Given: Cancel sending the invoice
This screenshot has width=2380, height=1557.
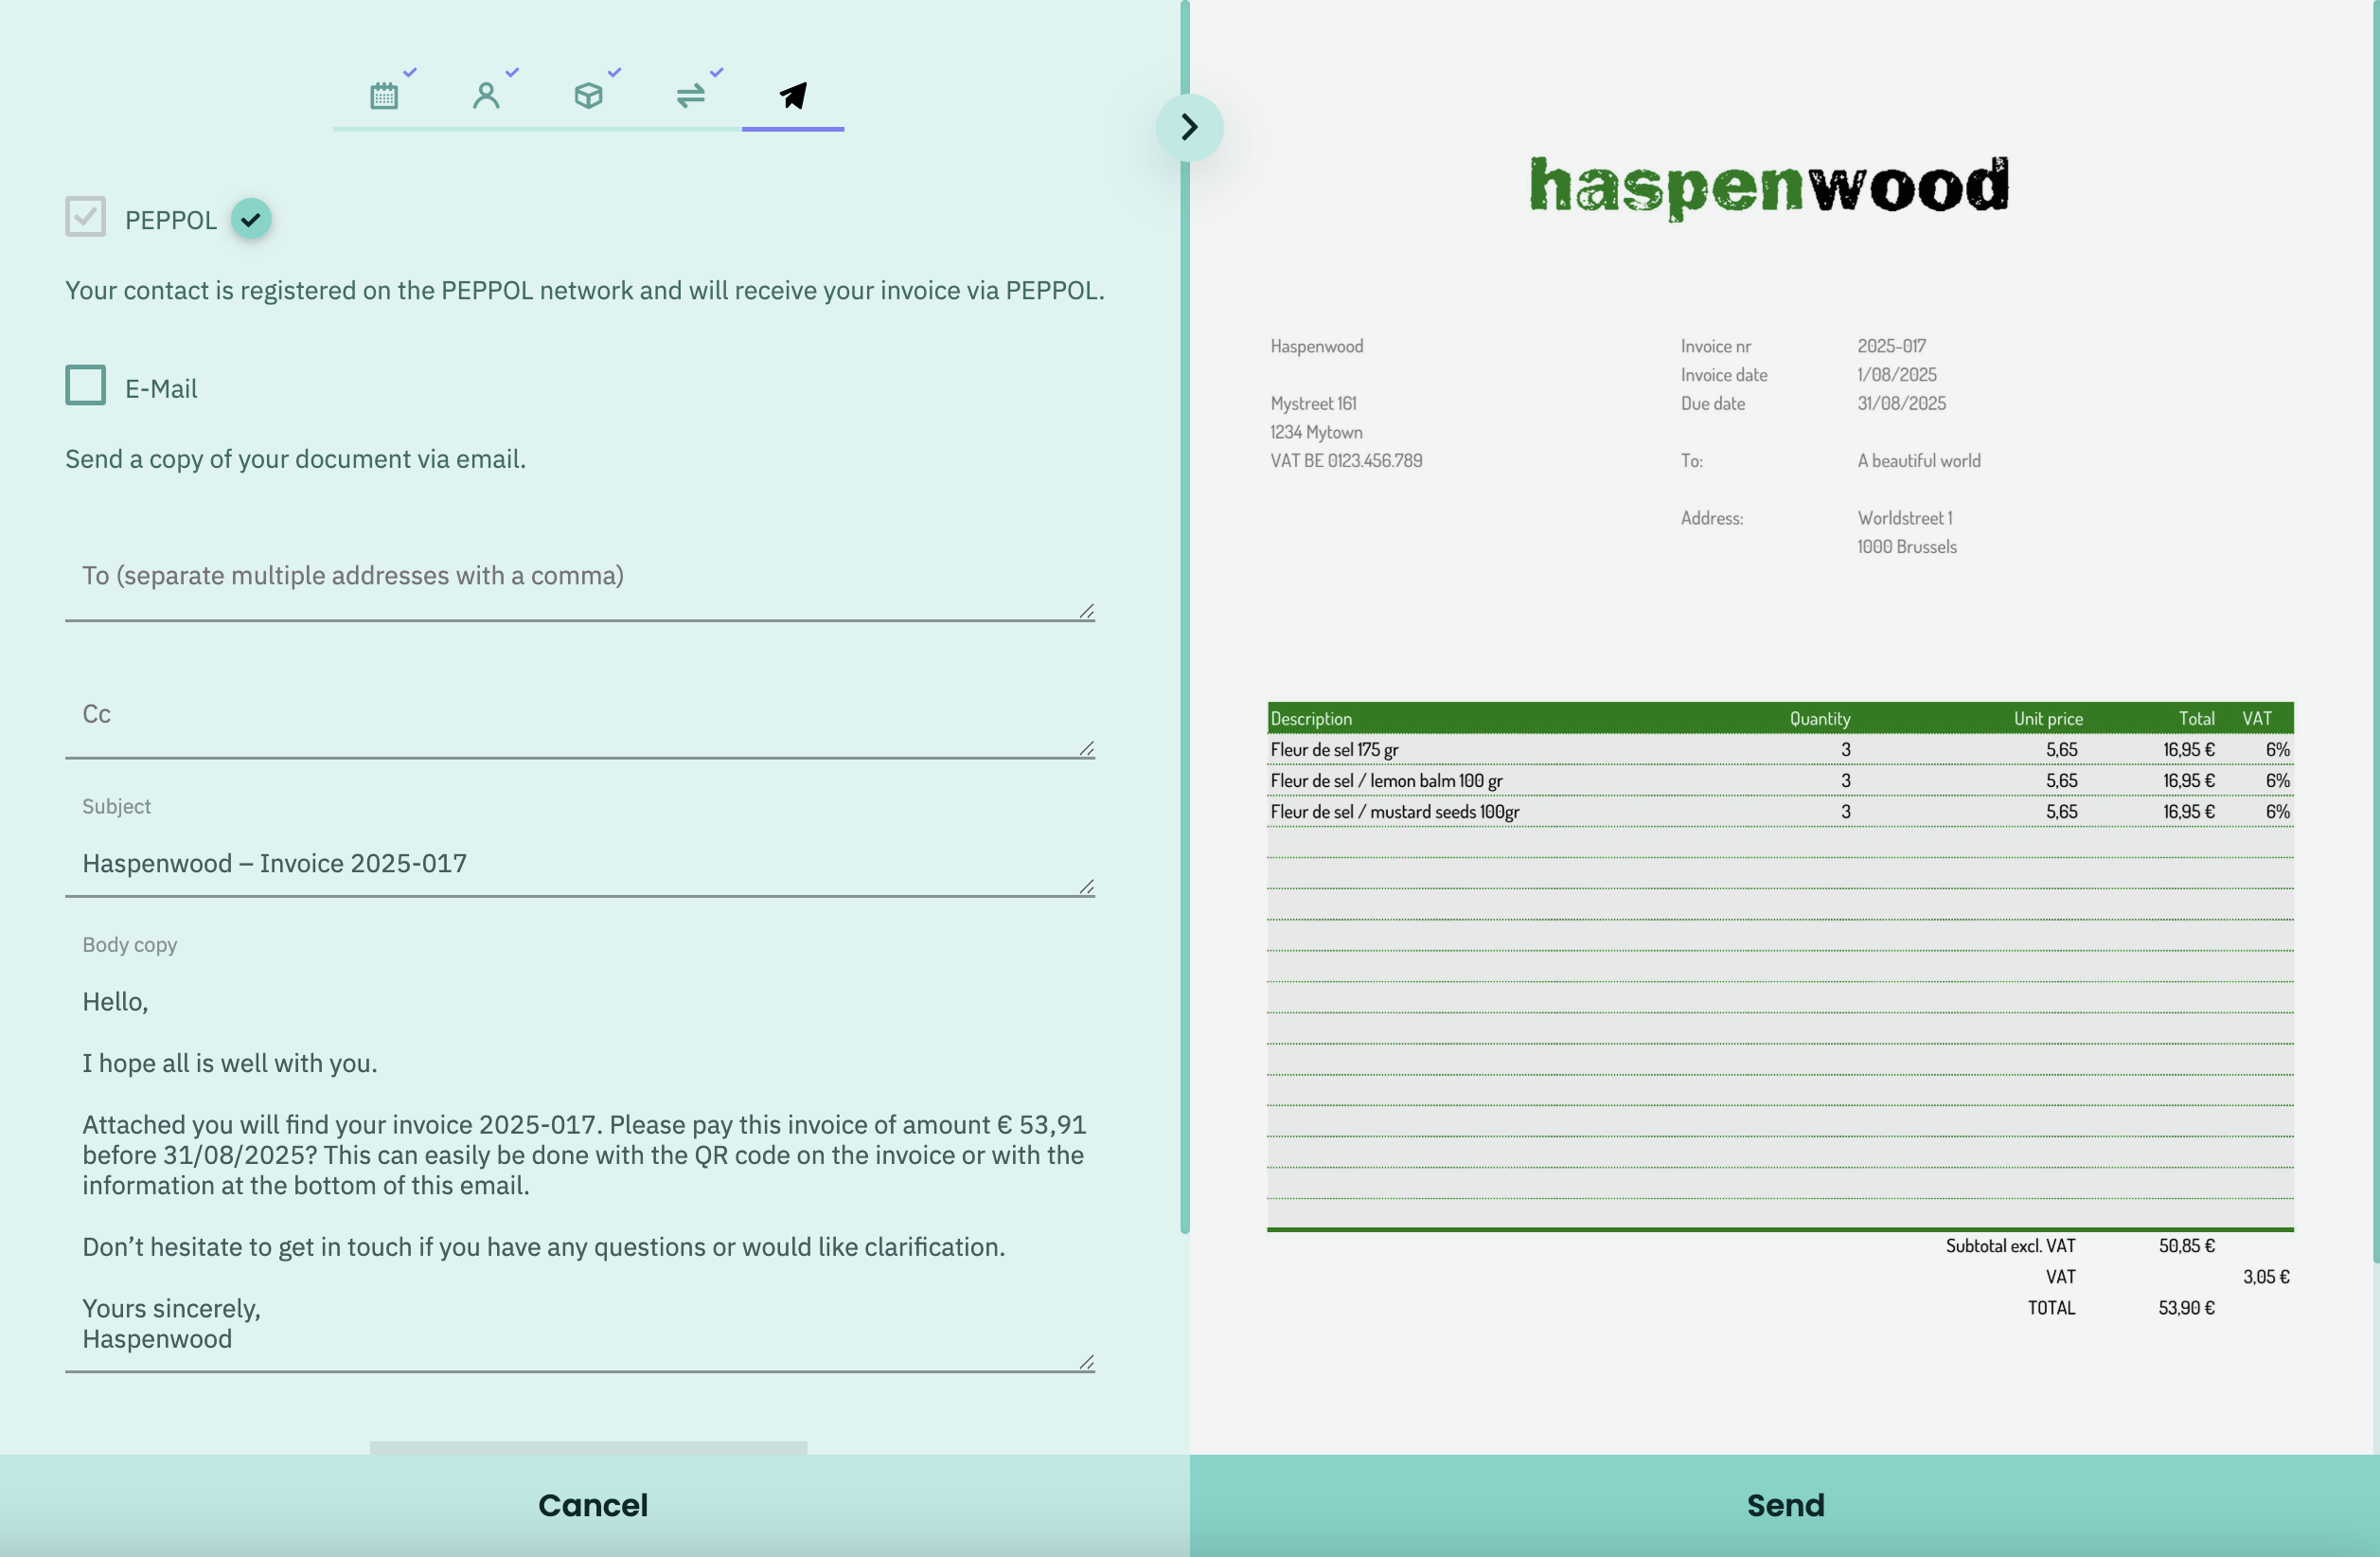Looking at the screenshot, I should 594,1505.
